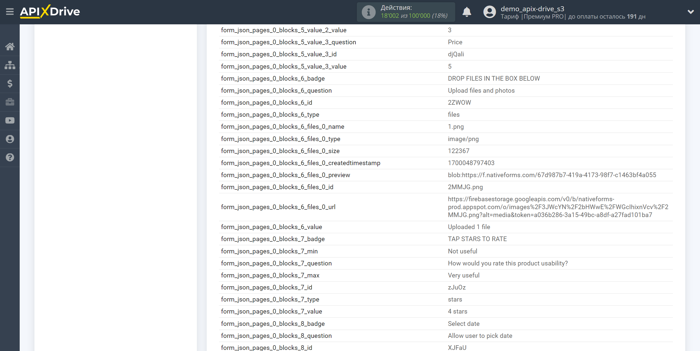
Task: Click the tariff 'Премиум PRO' text
Action: coord(544,16)
